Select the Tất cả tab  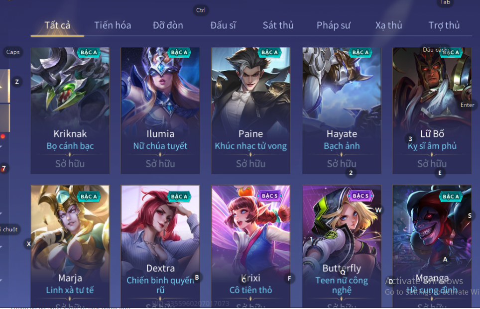coord(57,25)
